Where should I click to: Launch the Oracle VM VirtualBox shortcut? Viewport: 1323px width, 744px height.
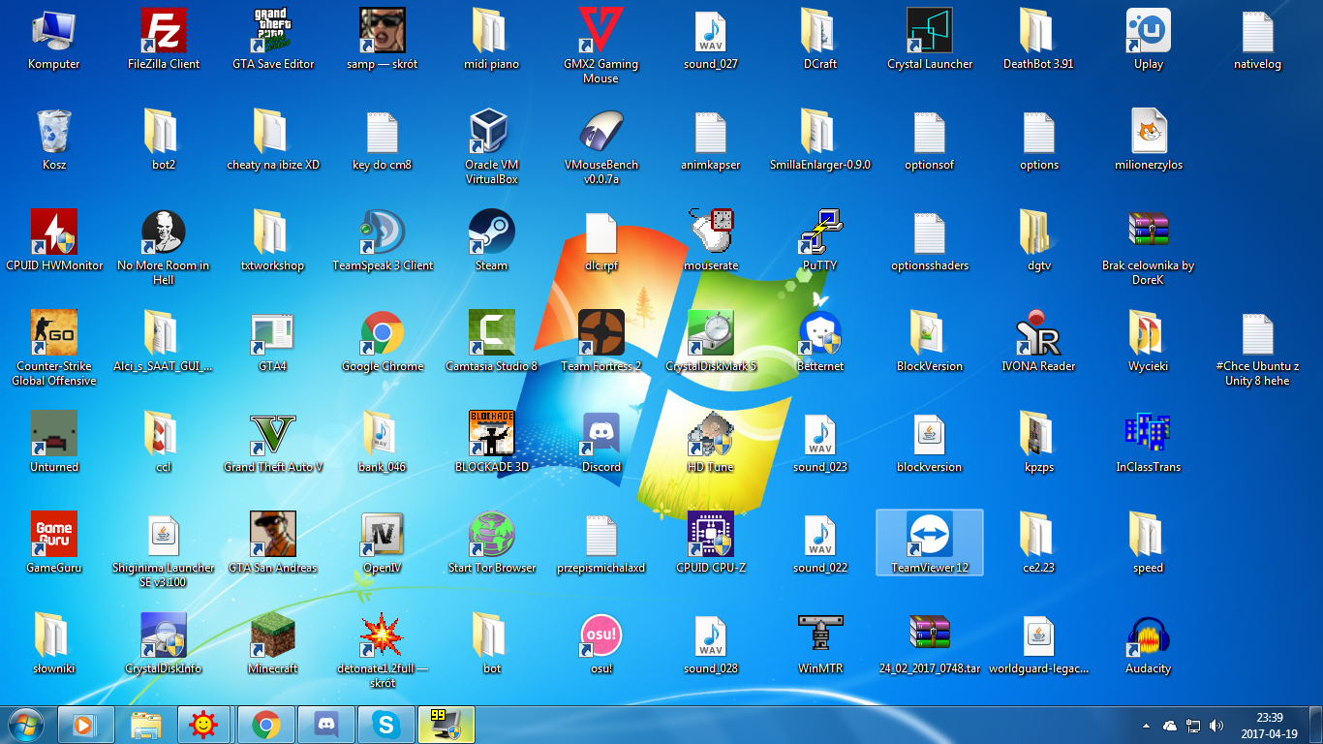coord(492,132)
